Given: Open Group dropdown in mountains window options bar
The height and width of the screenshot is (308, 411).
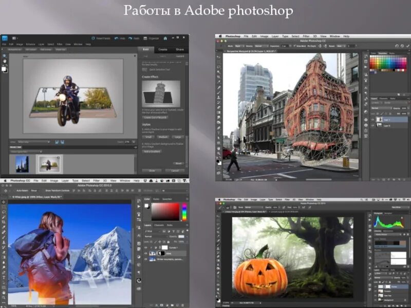Looking at the screenshot, I should (34, 190).
